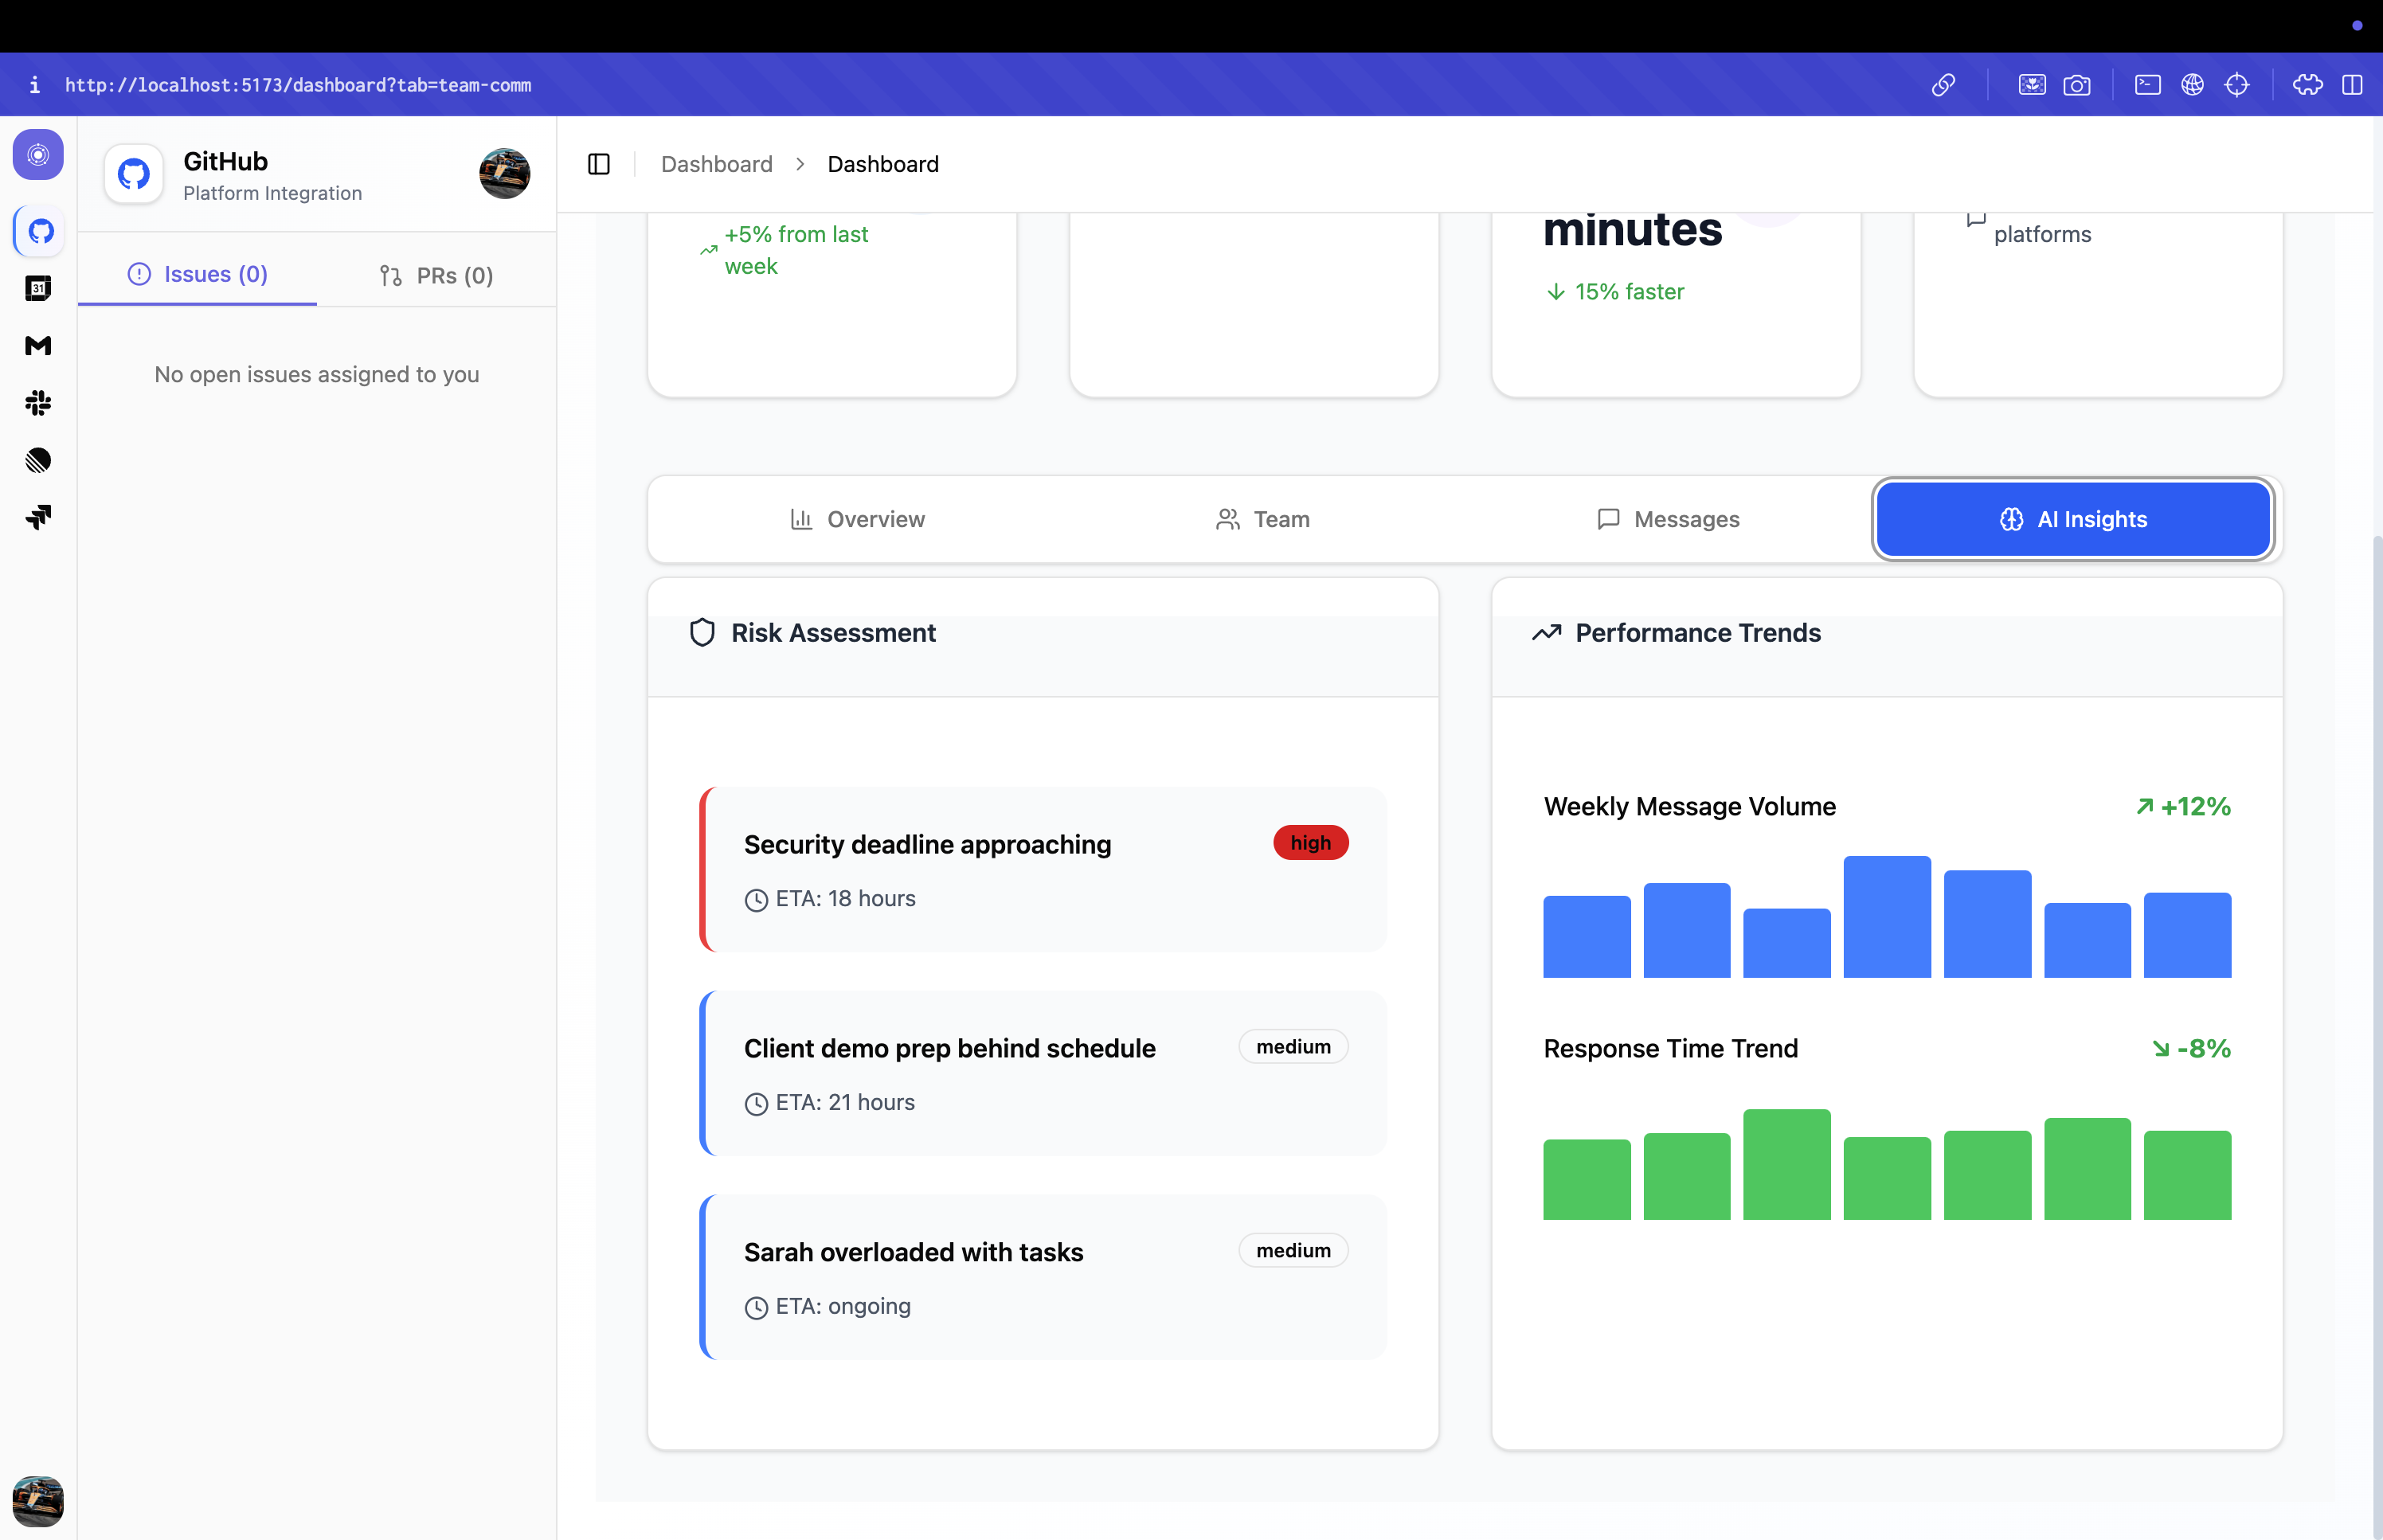Switch to the PRs (0) tab
This screenshot has width=2383, height=1540.
coord(436,275)
